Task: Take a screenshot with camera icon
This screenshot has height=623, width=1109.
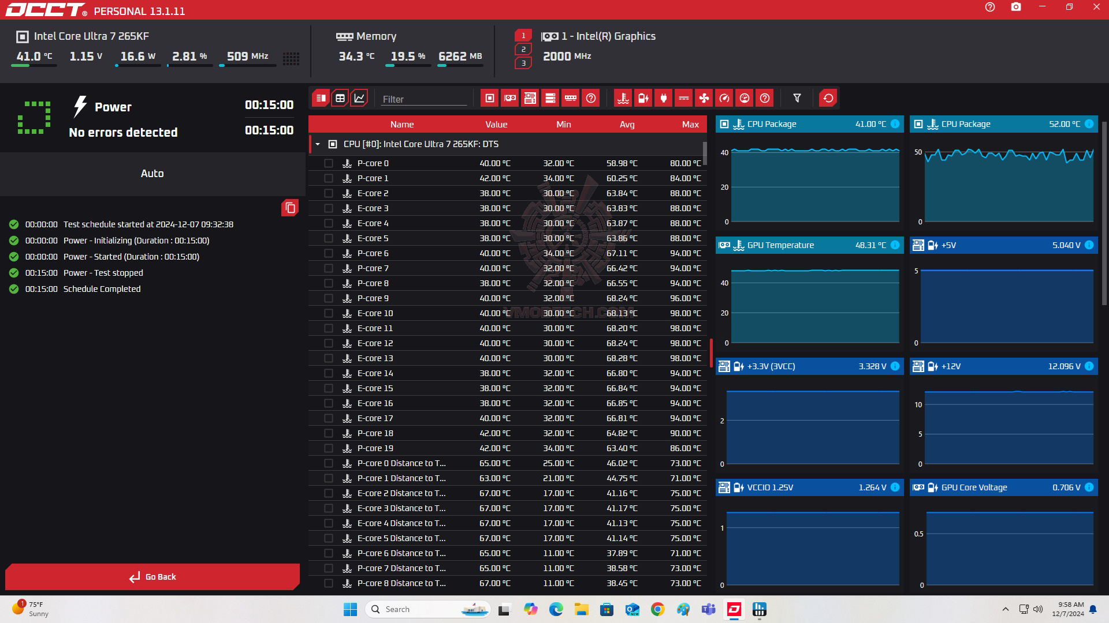Action: tap(1016, 7)
